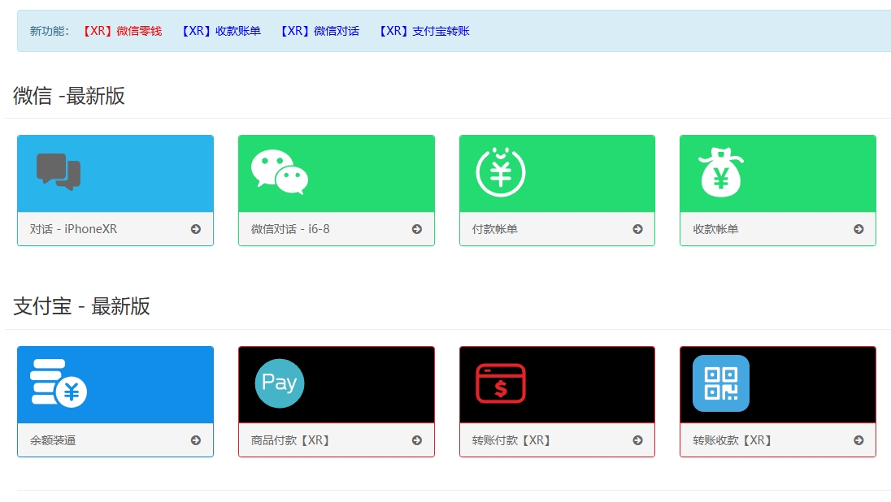Open the 对话 - iPhoneXR label
The width and height of the screenshot is (891, 502).
click(x=73, y=229)
